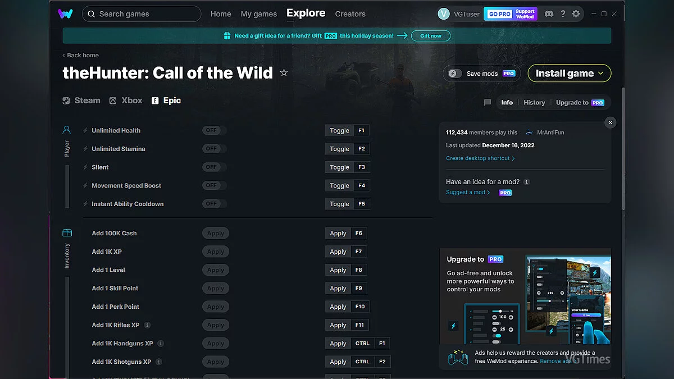Click the WeMod logo icon

tap(65, 13)
